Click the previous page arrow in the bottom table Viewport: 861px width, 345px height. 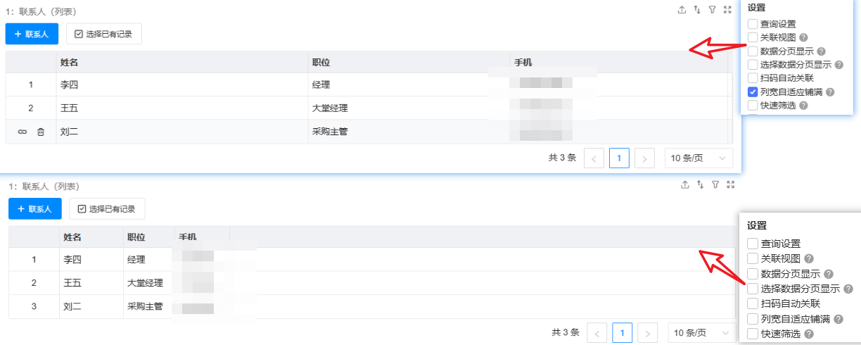click(x=597, y=332)
